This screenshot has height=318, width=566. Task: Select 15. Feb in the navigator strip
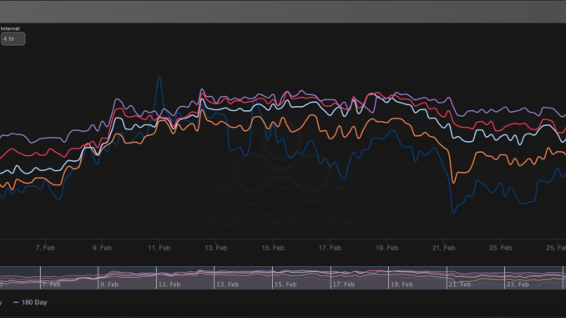click(x=286, y=285)
